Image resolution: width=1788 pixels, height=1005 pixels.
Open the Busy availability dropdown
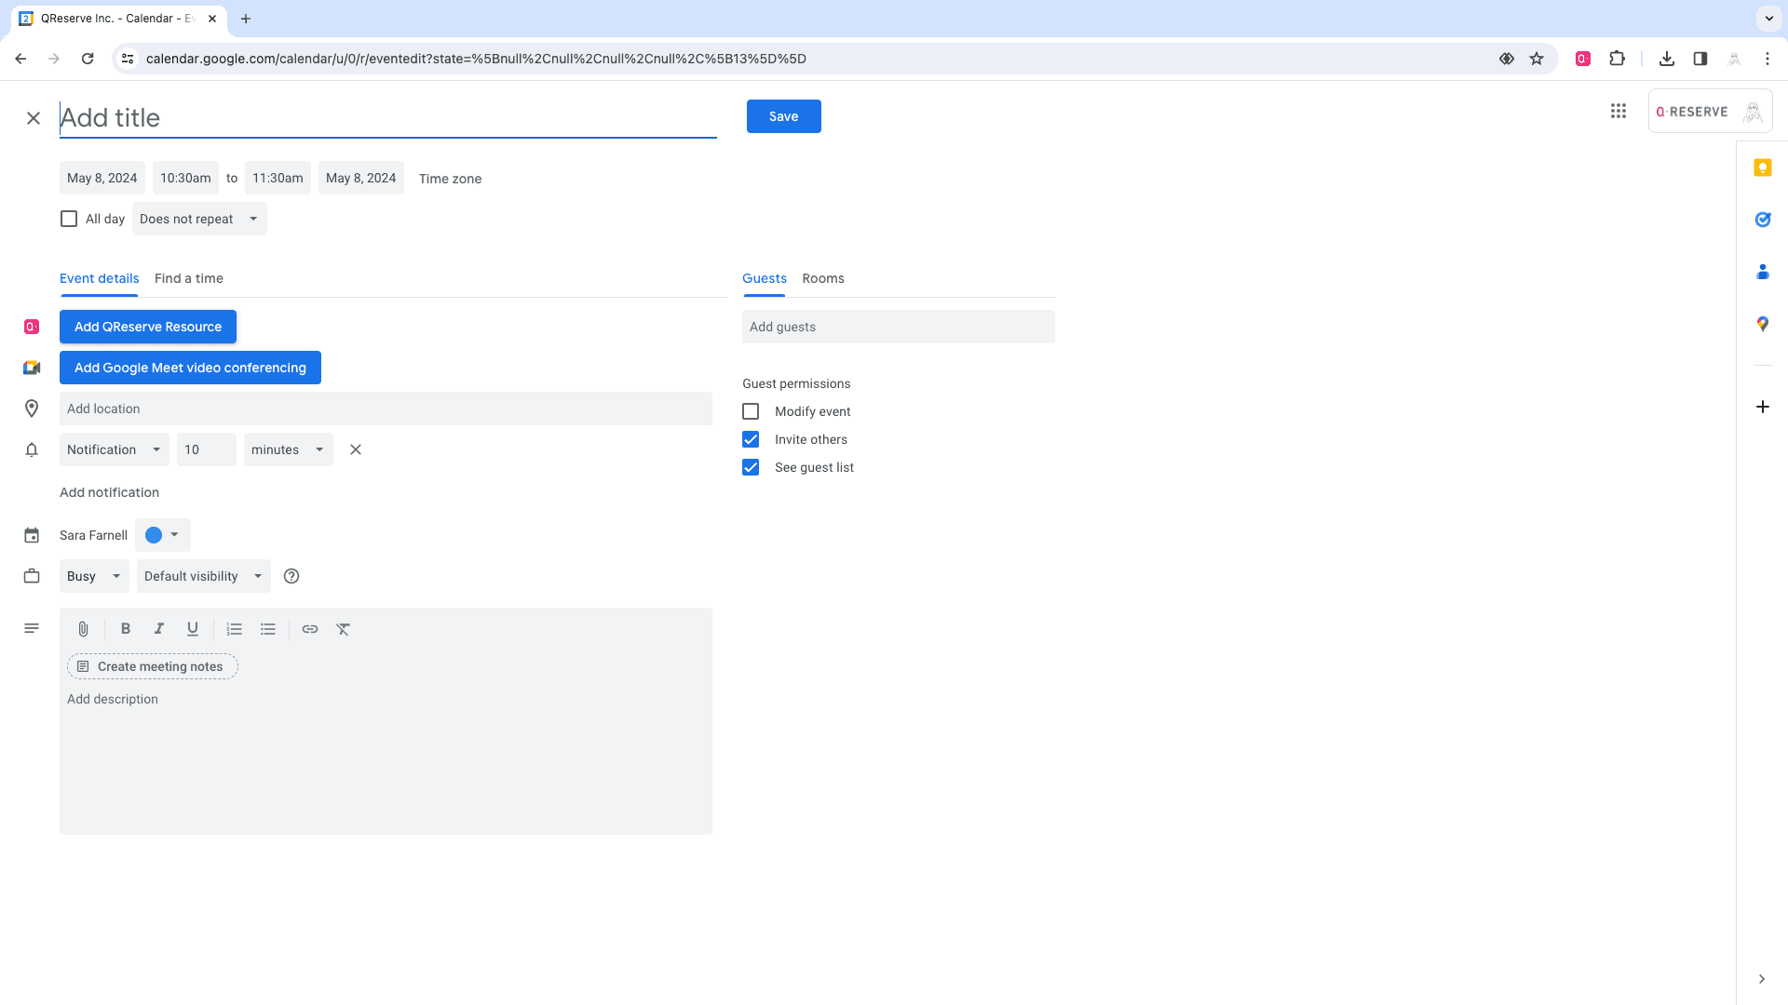(x=94, y=576)
